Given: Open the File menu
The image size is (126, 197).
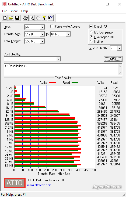Looking at the screenshot, I should pyautogui.click(x=5, y=11).
